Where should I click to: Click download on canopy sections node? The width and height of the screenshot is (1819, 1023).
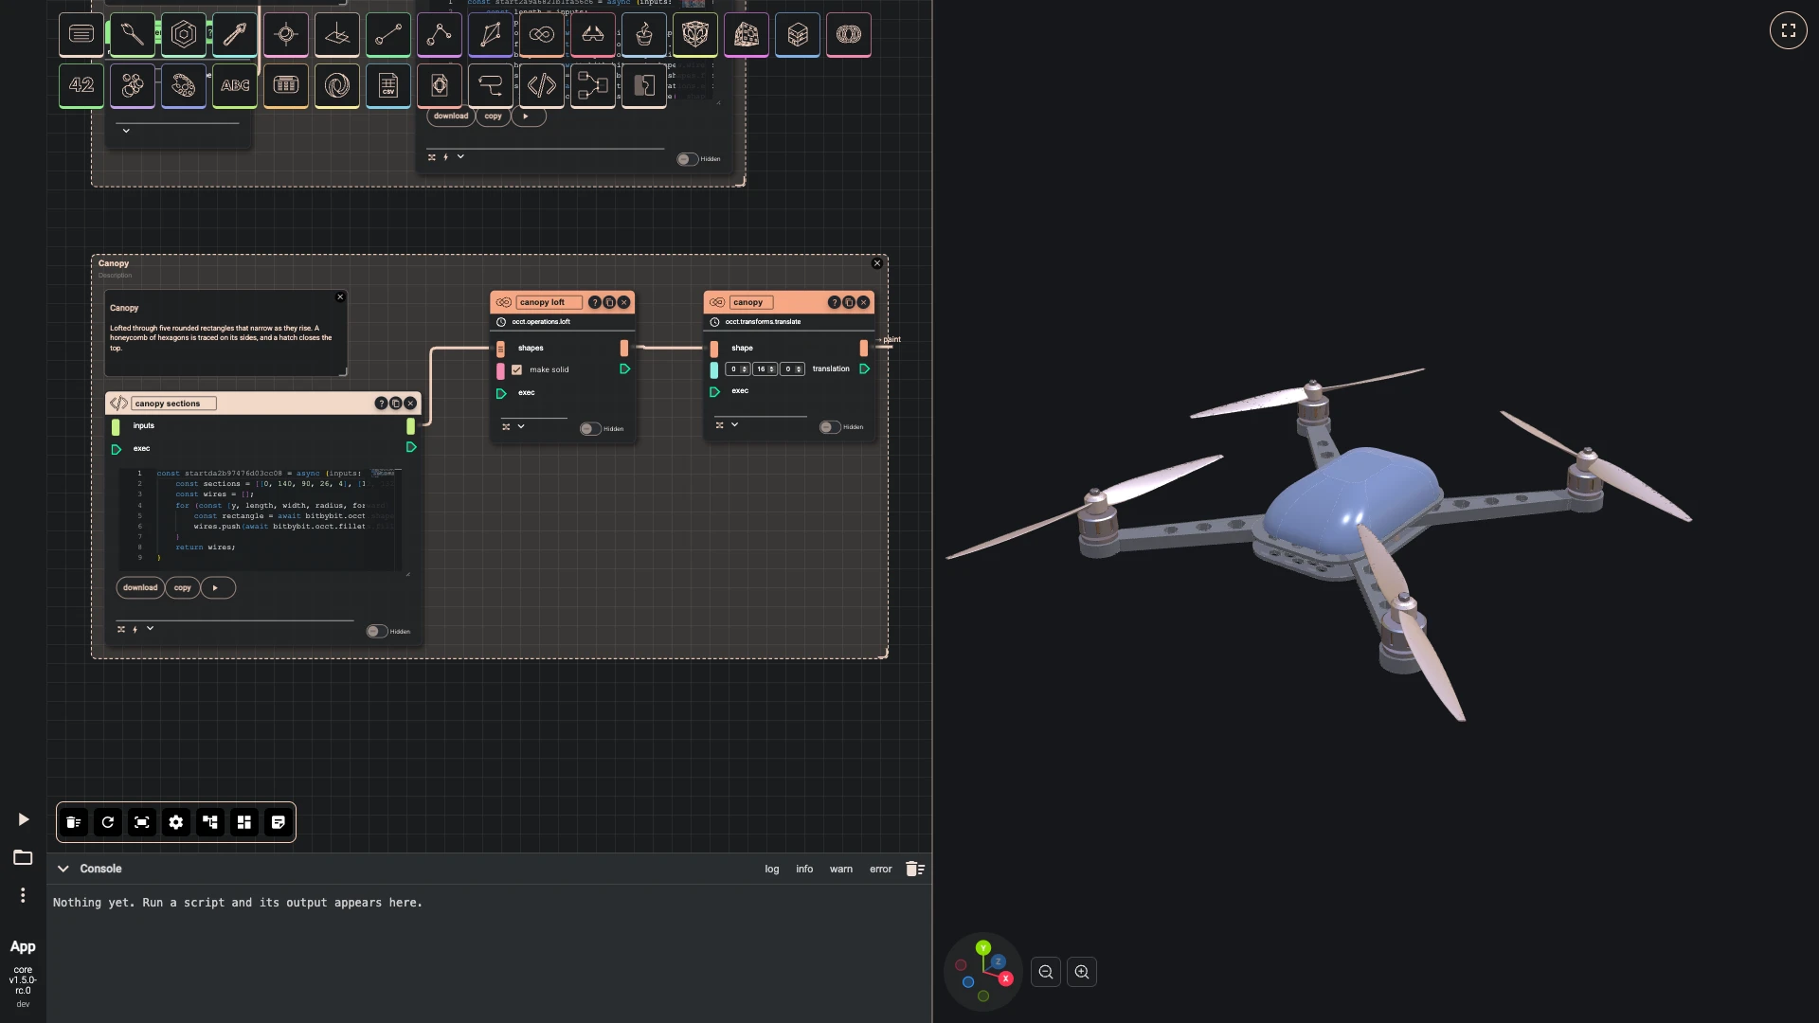tap(140, 588)
